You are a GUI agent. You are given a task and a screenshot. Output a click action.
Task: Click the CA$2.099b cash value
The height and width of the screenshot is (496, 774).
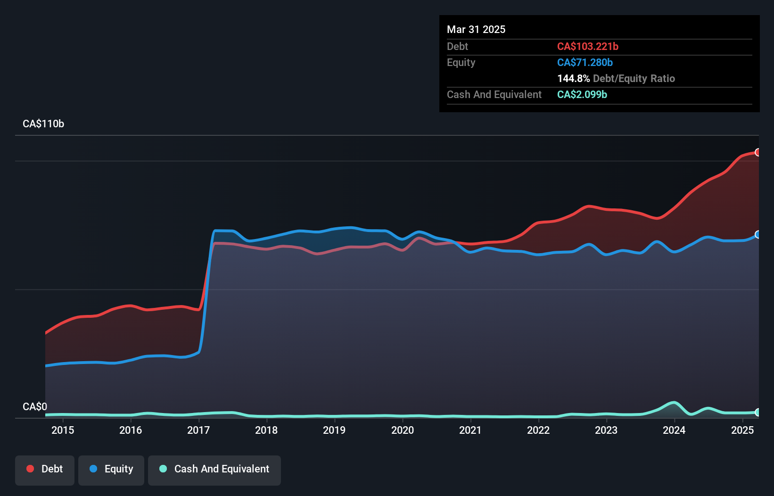pyautogui.click(x=582, y=94)
